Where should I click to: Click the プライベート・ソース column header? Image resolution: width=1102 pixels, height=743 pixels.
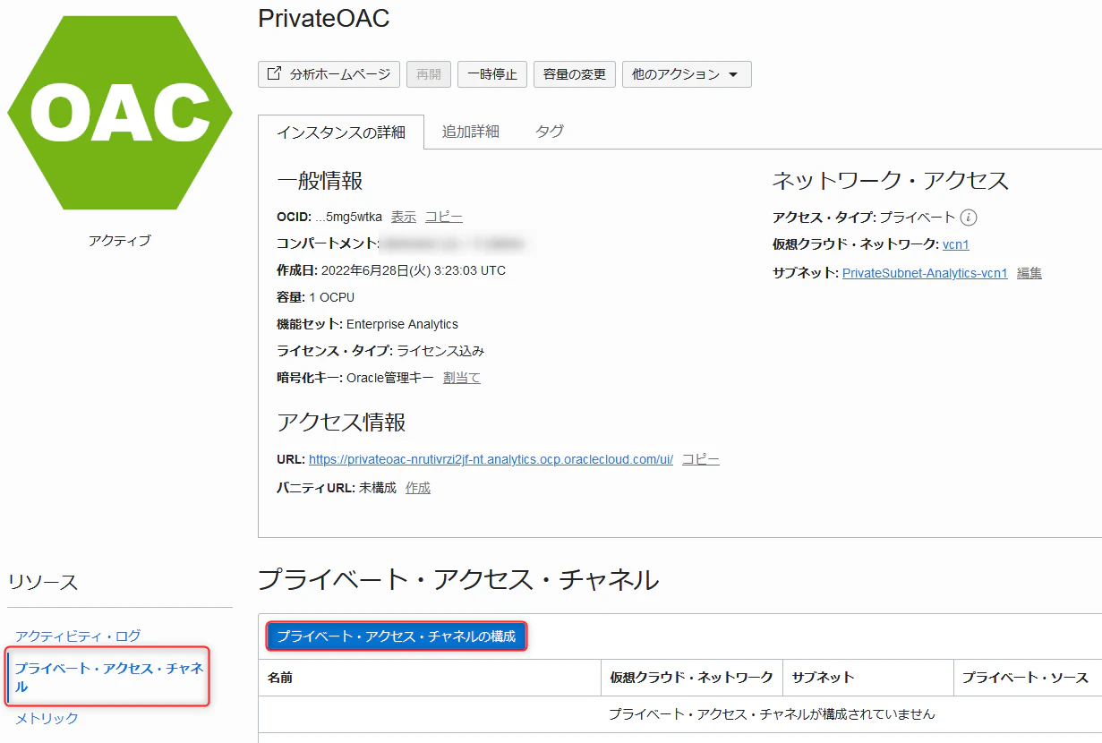point(1026,678)
